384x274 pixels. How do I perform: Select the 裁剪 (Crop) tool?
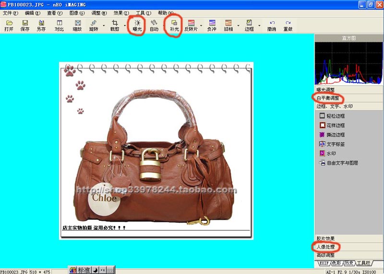point(115,26)
